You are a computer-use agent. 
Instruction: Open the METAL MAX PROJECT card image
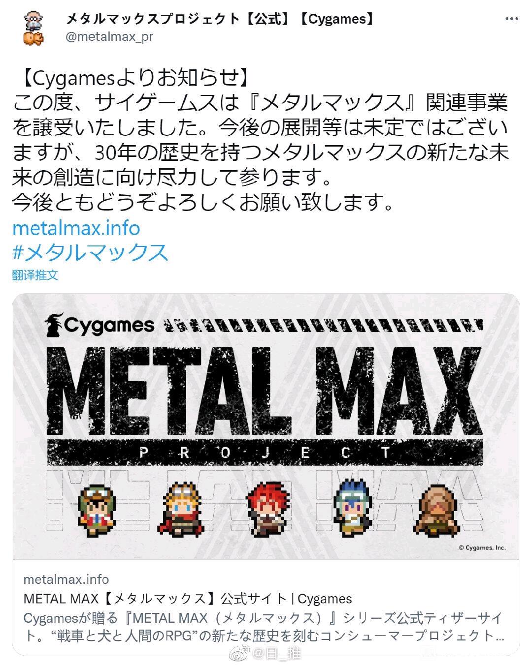(266, 426)
